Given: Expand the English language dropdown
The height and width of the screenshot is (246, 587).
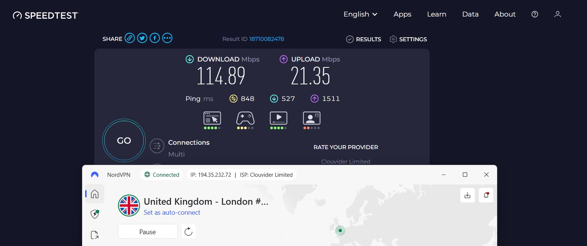Looking at the screenshot, I should [360, 14].
